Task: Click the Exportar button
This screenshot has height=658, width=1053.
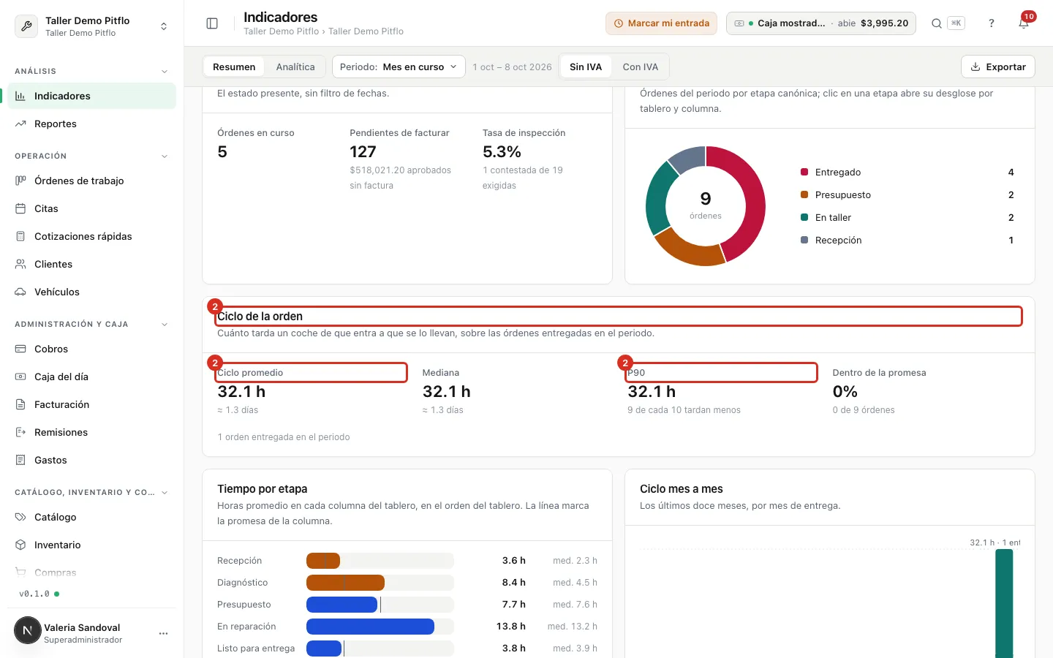Action: click(998, 67)
